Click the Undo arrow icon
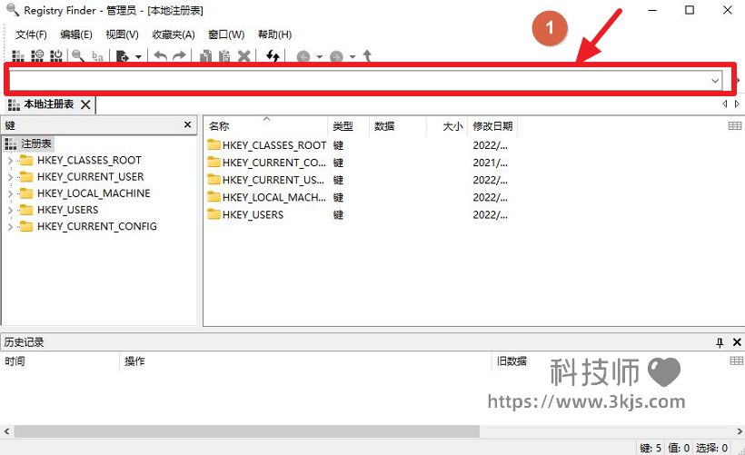745x455 pixels. point(161,56)
